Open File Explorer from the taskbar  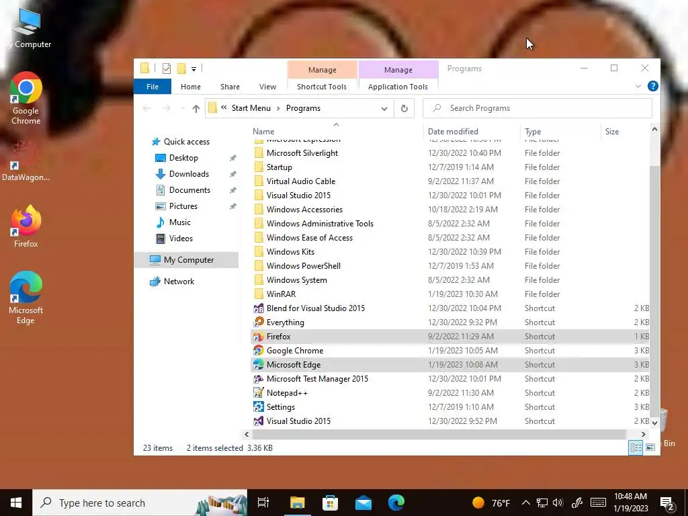tap(297, 503)
